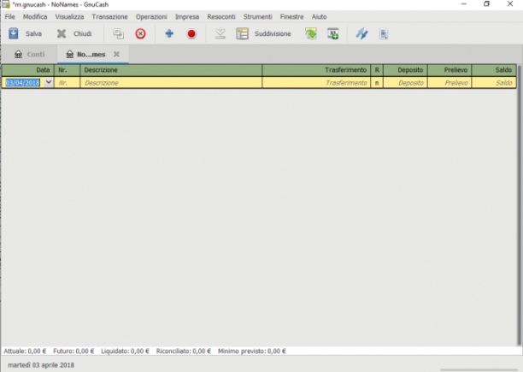Click the date field 03/04/2018
The height and width of the screenshot is (372, 523).
[x=23, y=83]
